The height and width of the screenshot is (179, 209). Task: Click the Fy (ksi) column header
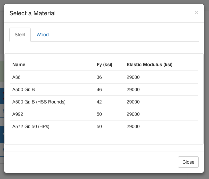(104, 65)
